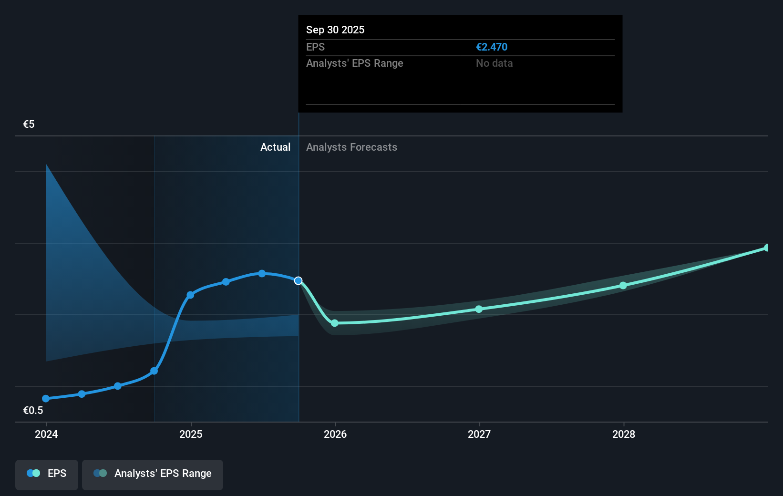Click the peak EPS data point in mid-2025
Screen dimensions: 783x496
(262, 273)
